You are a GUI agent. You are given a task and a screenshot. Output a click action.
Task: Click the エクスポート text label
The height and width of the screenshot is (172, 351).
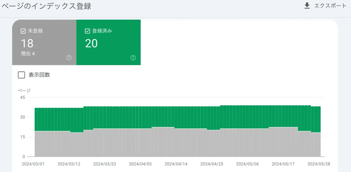pyautogui.click(x=330, y=6)
